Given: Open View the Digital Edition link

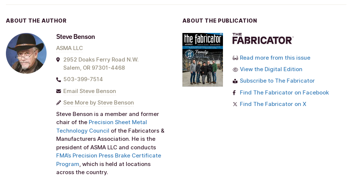Looking at the screenshot, I should pos(271,69).
